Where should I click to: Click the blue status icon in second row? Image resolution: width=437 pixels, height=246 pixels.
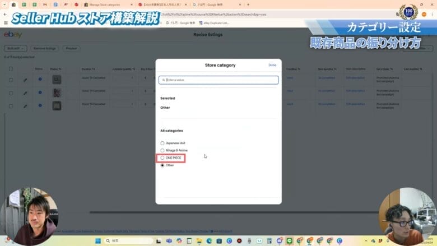(x=40, y=92)
